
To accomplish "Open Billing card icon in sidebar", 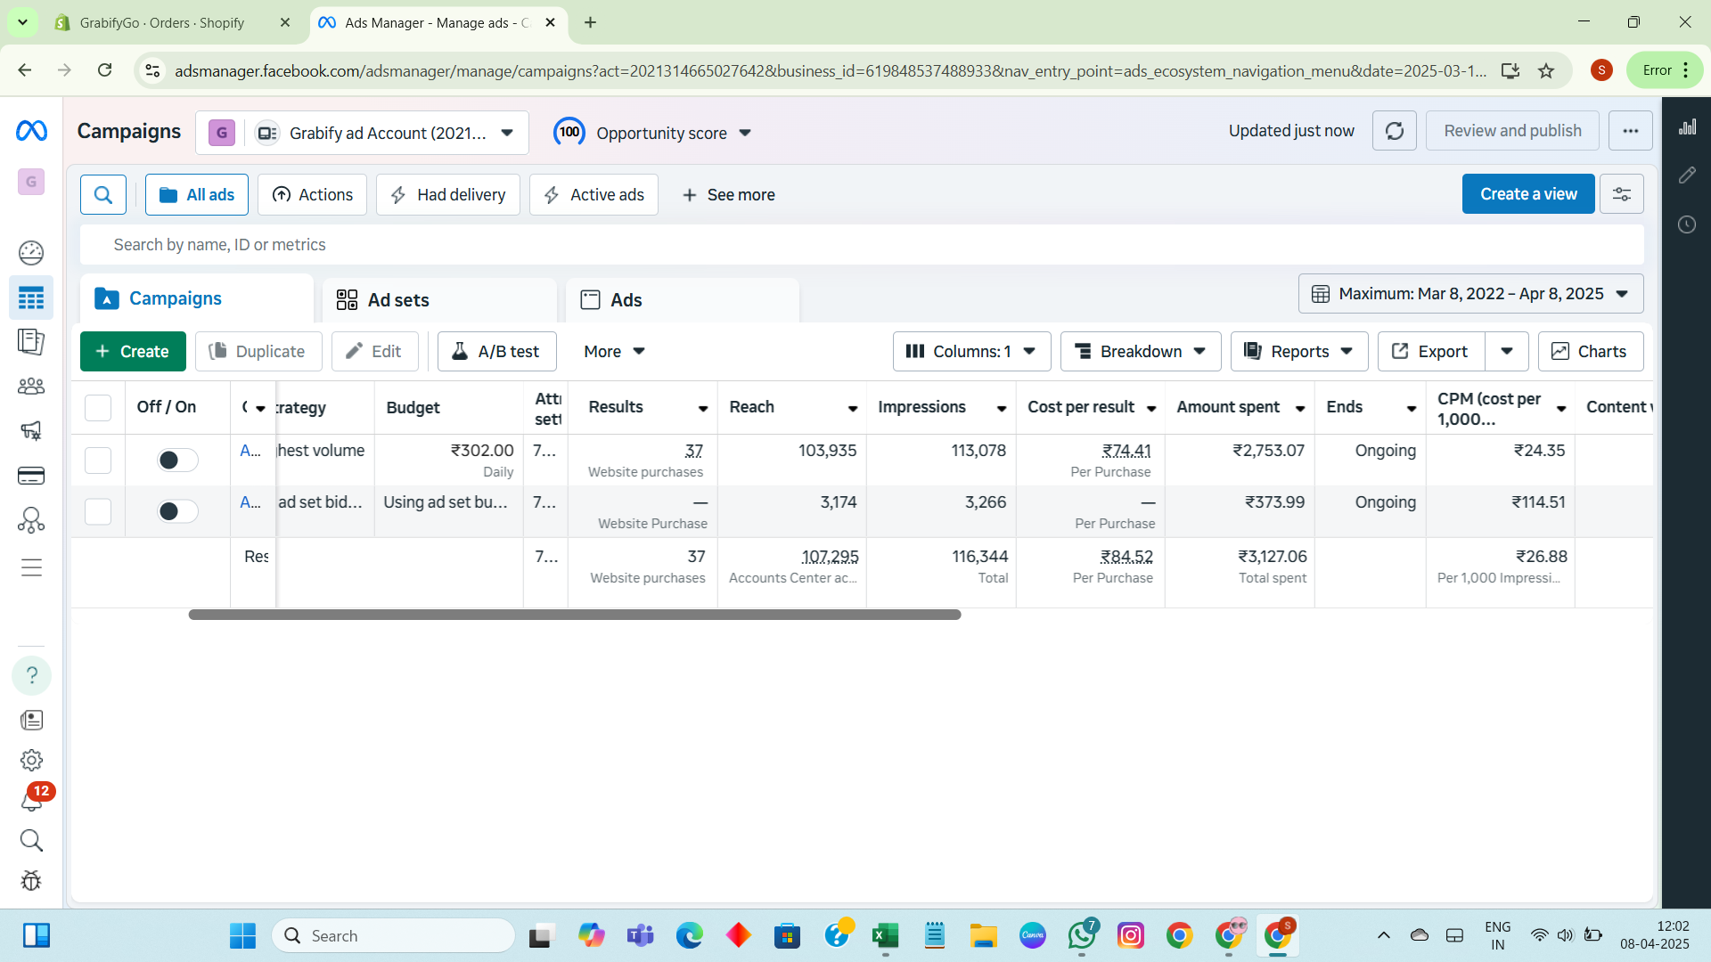I will click(x=31, y=476).
